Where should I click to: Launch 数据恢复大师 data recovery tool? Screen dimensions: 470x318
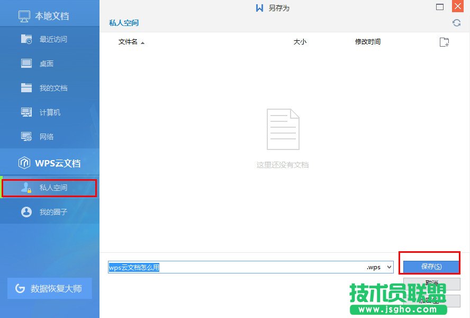click(x=50, y=288)
